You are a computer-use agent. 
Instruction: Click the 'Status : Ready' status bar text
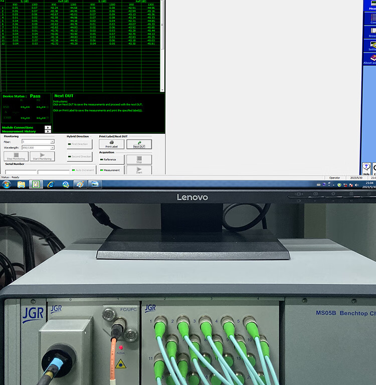[x=10, y=177]
